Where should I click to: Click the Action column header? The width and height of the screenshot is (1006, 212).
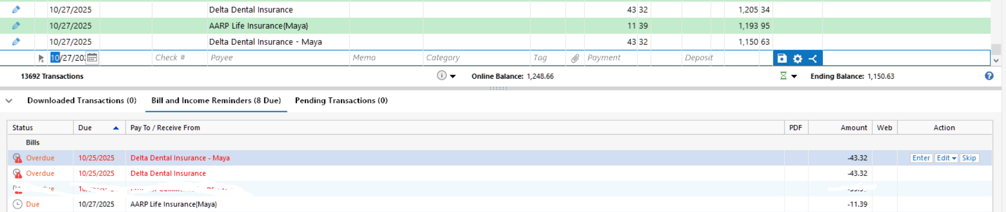tap(944, 127)
